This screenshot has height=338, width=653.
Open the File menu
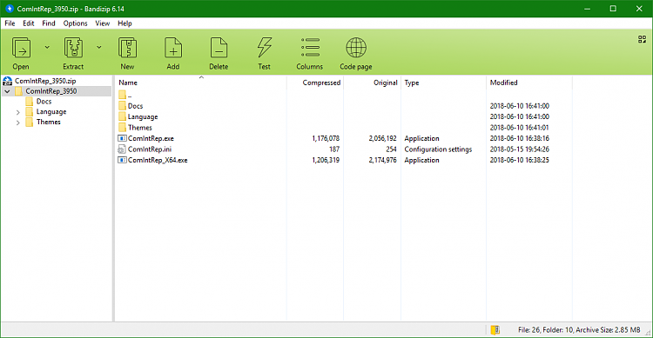(x=10, y=23)
